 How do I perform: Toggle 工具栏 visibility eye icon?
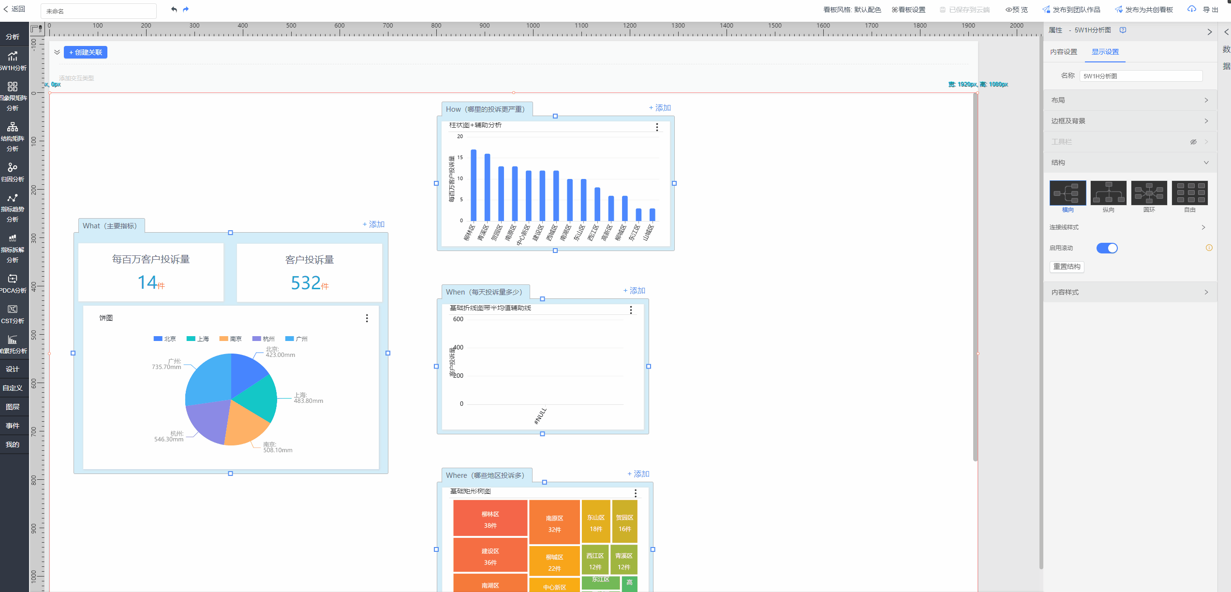[1193, 142]
